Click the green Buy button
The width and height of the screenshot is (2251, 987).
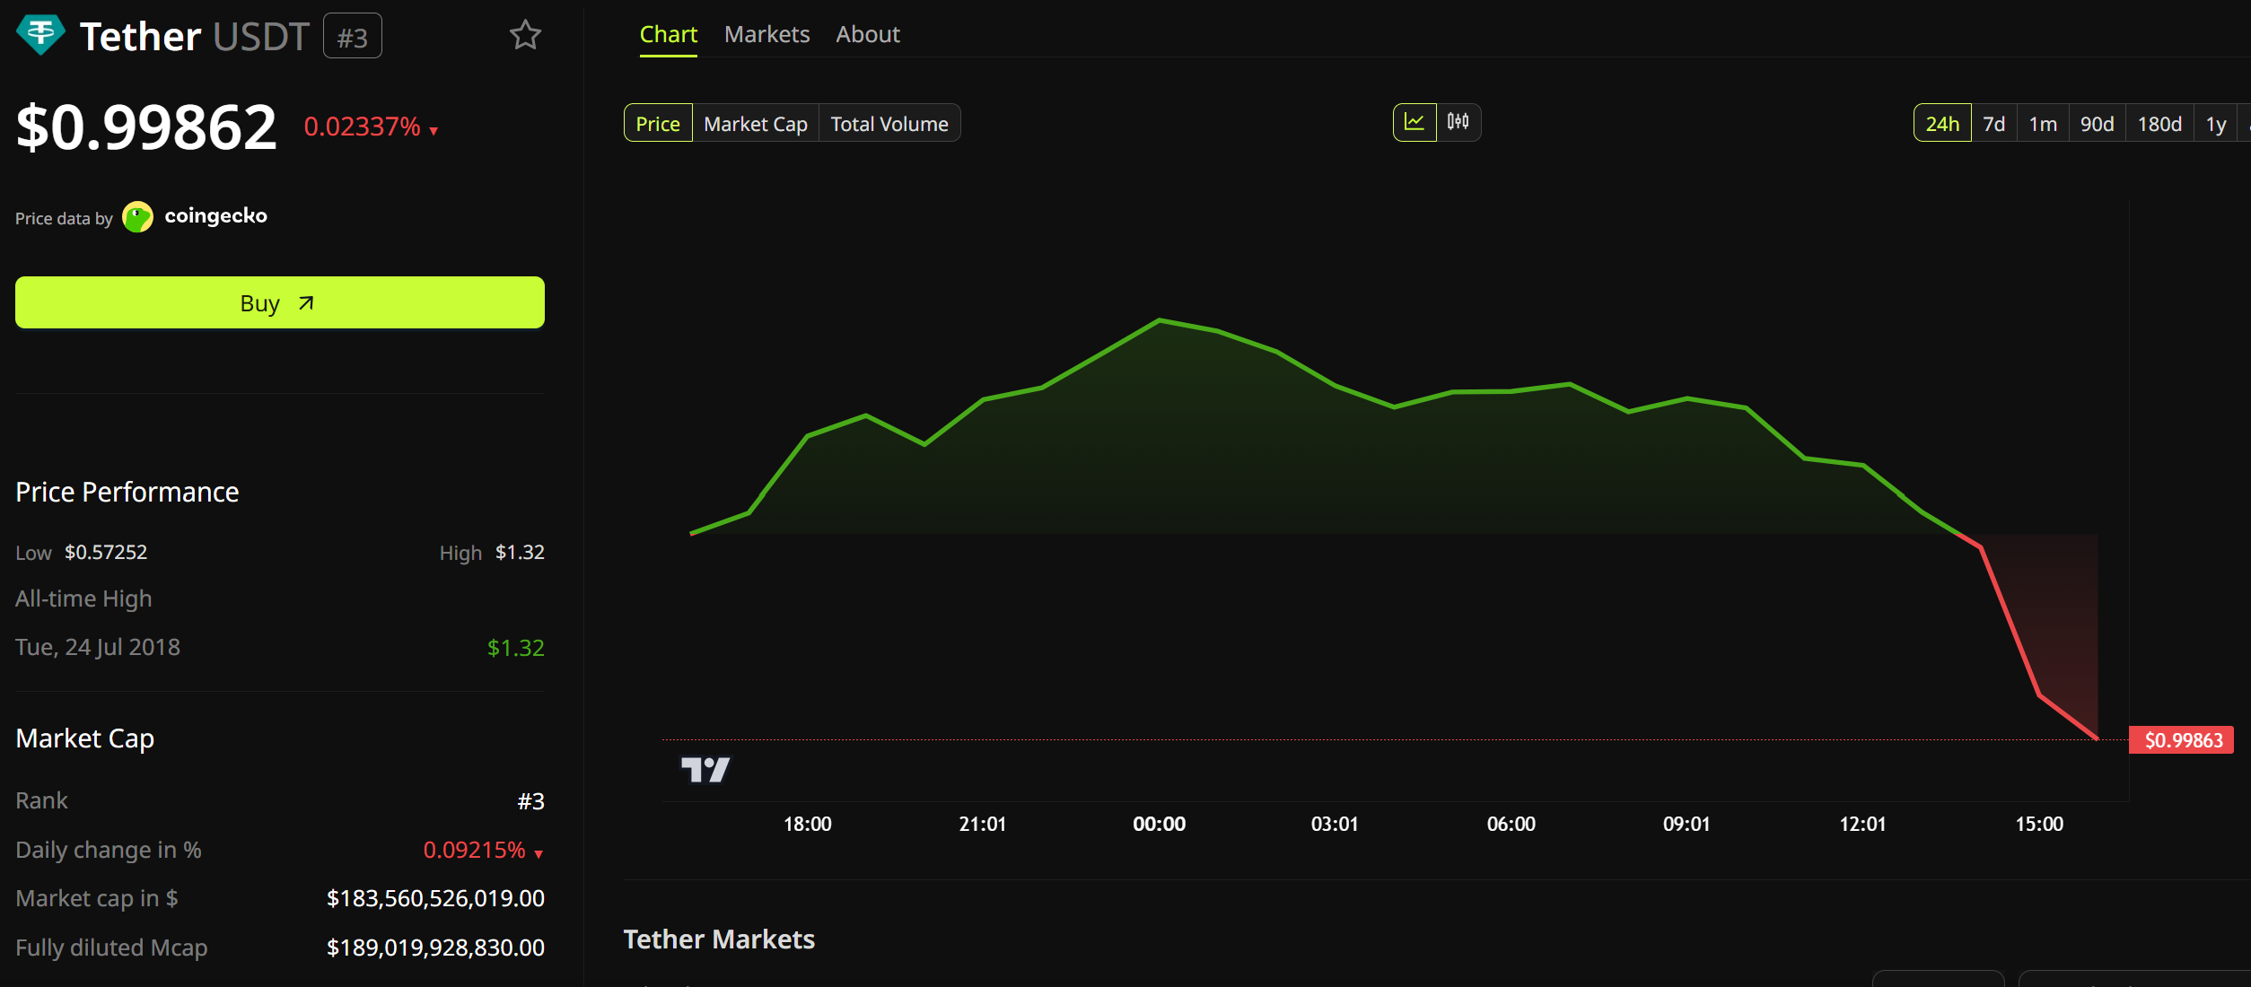280,302
